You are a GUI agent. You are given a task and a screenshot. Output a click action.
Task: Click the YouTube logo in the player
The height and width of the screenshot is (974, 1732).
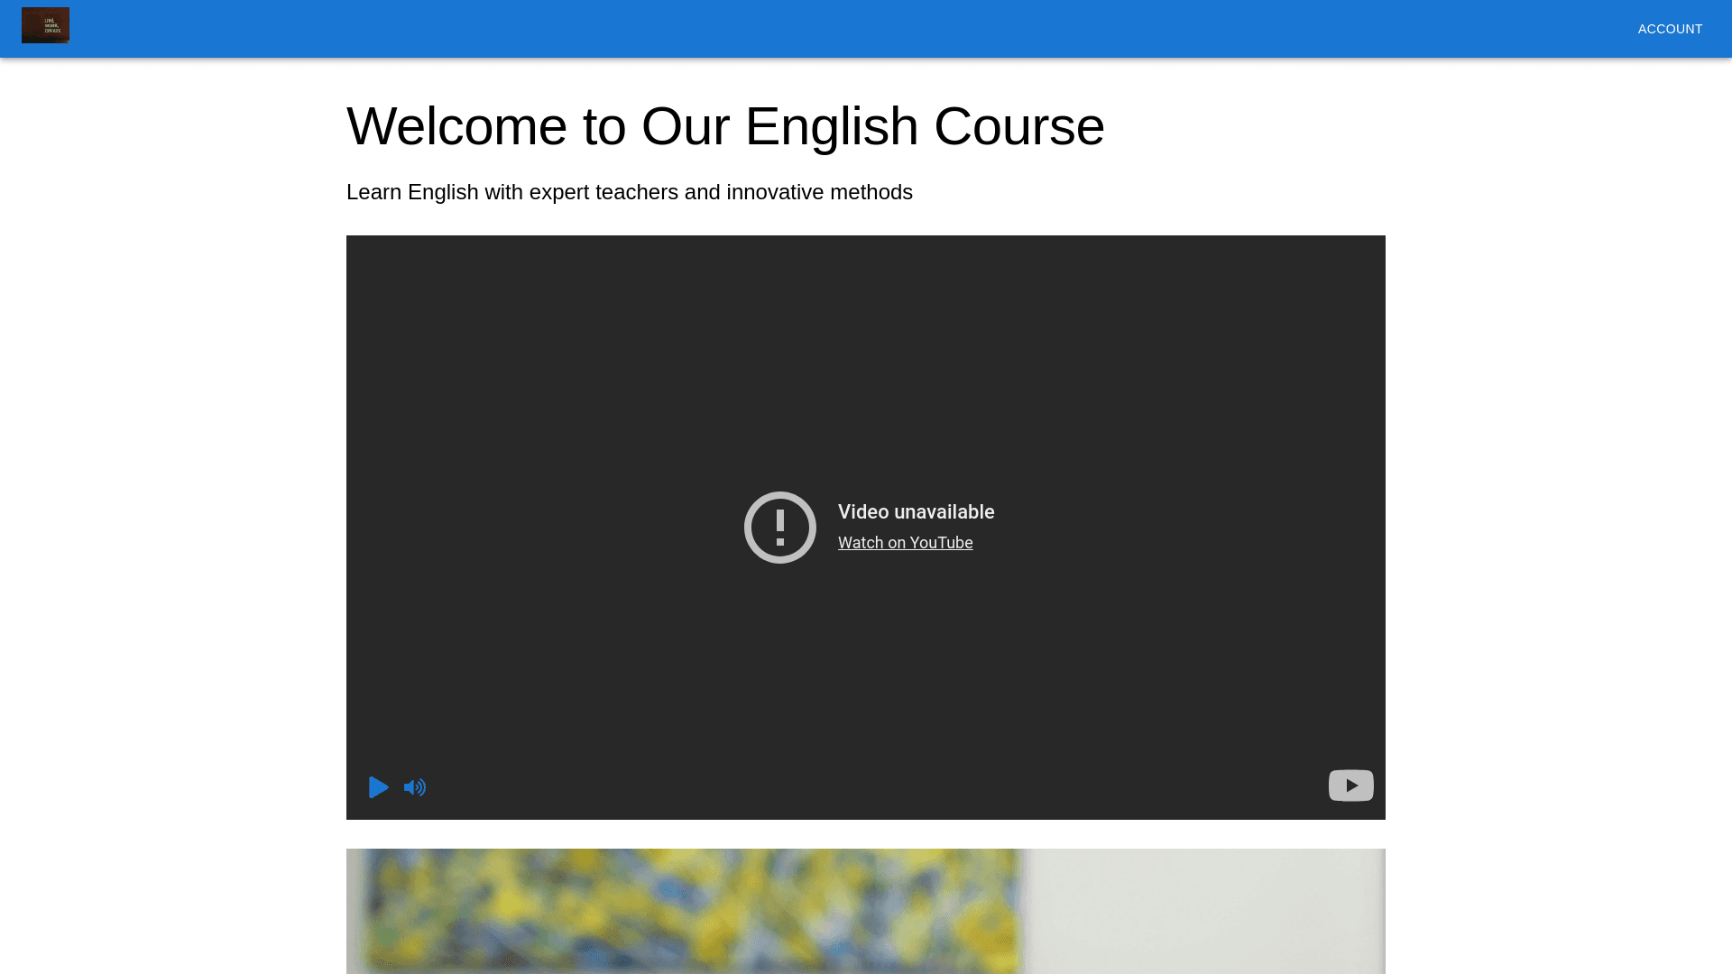[1350, 786]
